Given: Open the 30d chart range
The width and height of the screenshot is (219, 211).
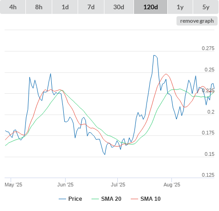Looking at the screenshot, I should [119, 7].
